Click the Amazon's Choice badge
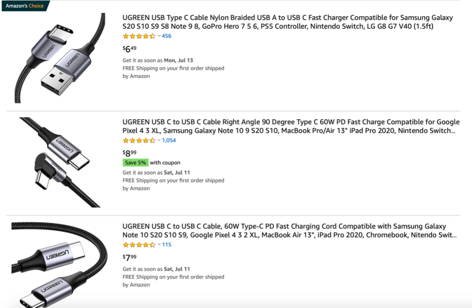 24,6
